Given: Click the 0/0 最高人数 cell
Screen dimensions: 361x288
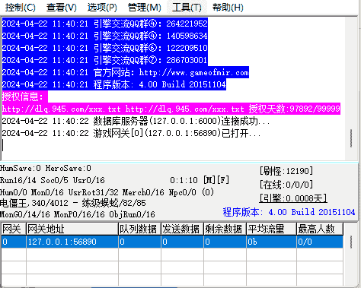Looking at the screenshot, I should 320,242.
